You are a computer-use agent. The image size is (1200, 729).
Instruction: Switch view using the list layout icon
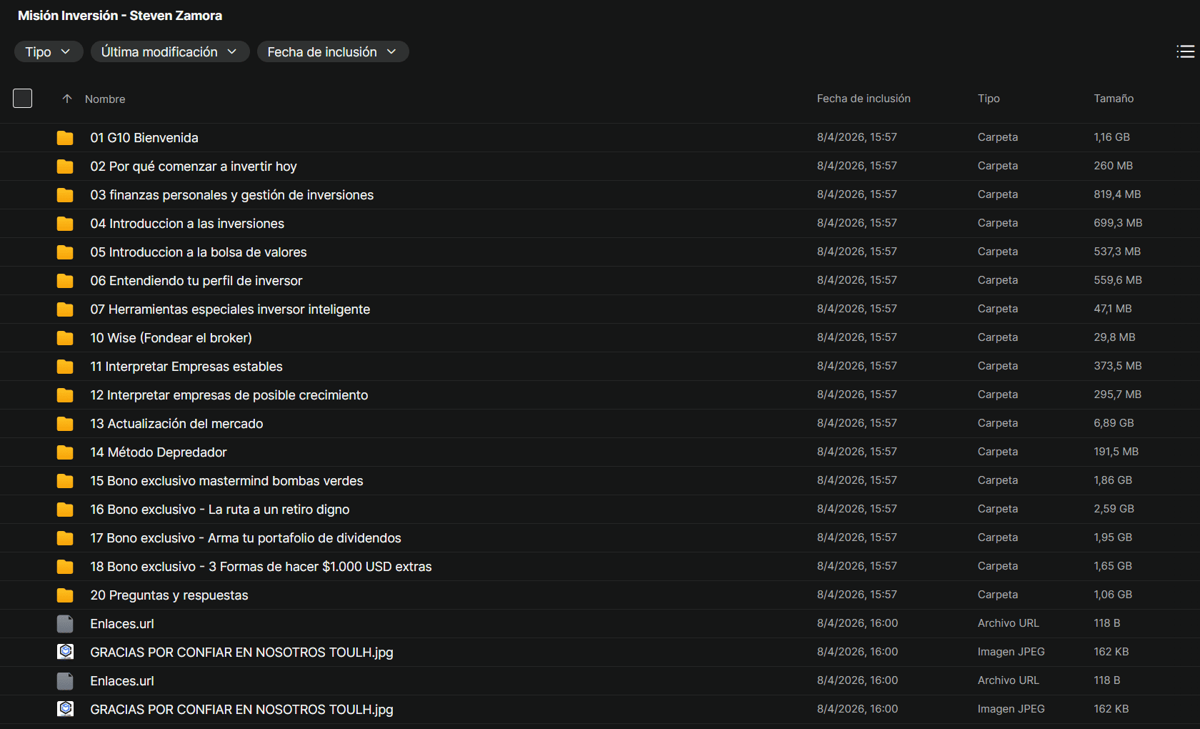point(1185,51)
